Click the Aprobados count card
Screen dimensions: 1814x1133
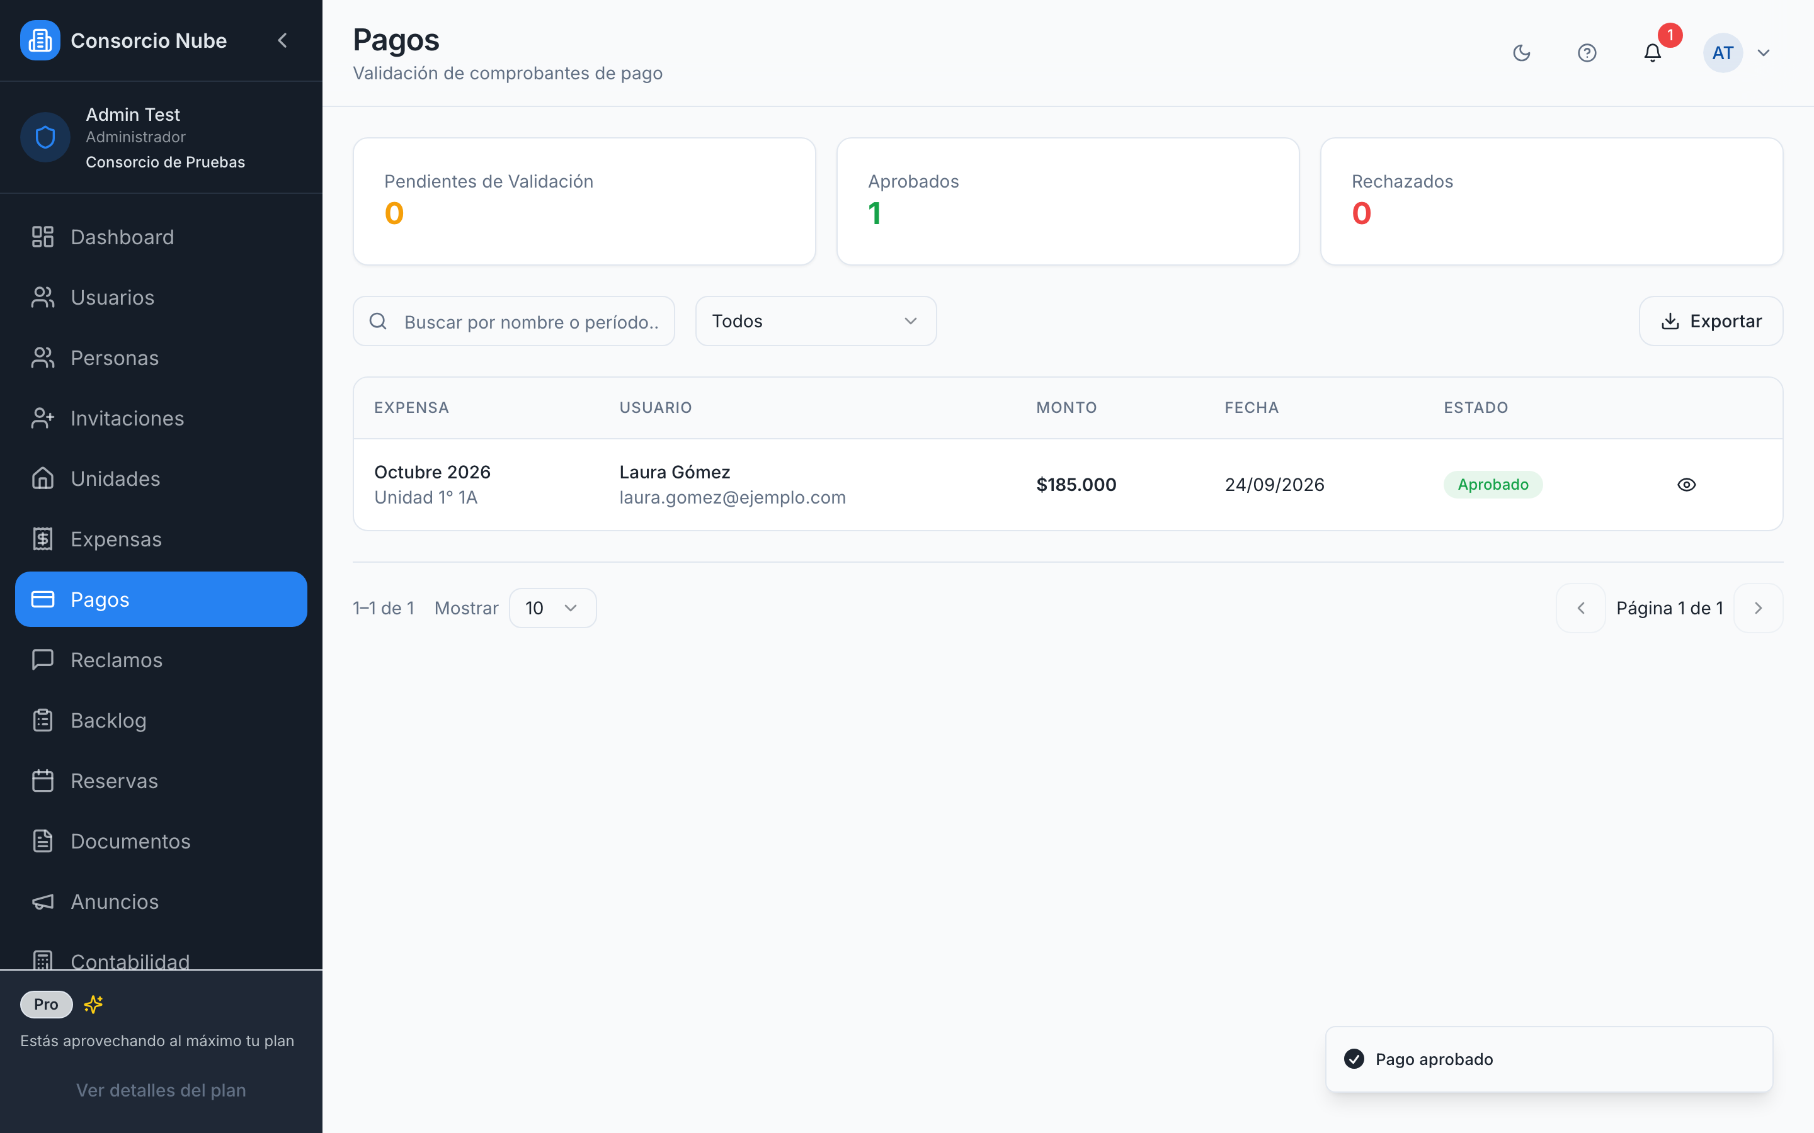(1068, 201)
